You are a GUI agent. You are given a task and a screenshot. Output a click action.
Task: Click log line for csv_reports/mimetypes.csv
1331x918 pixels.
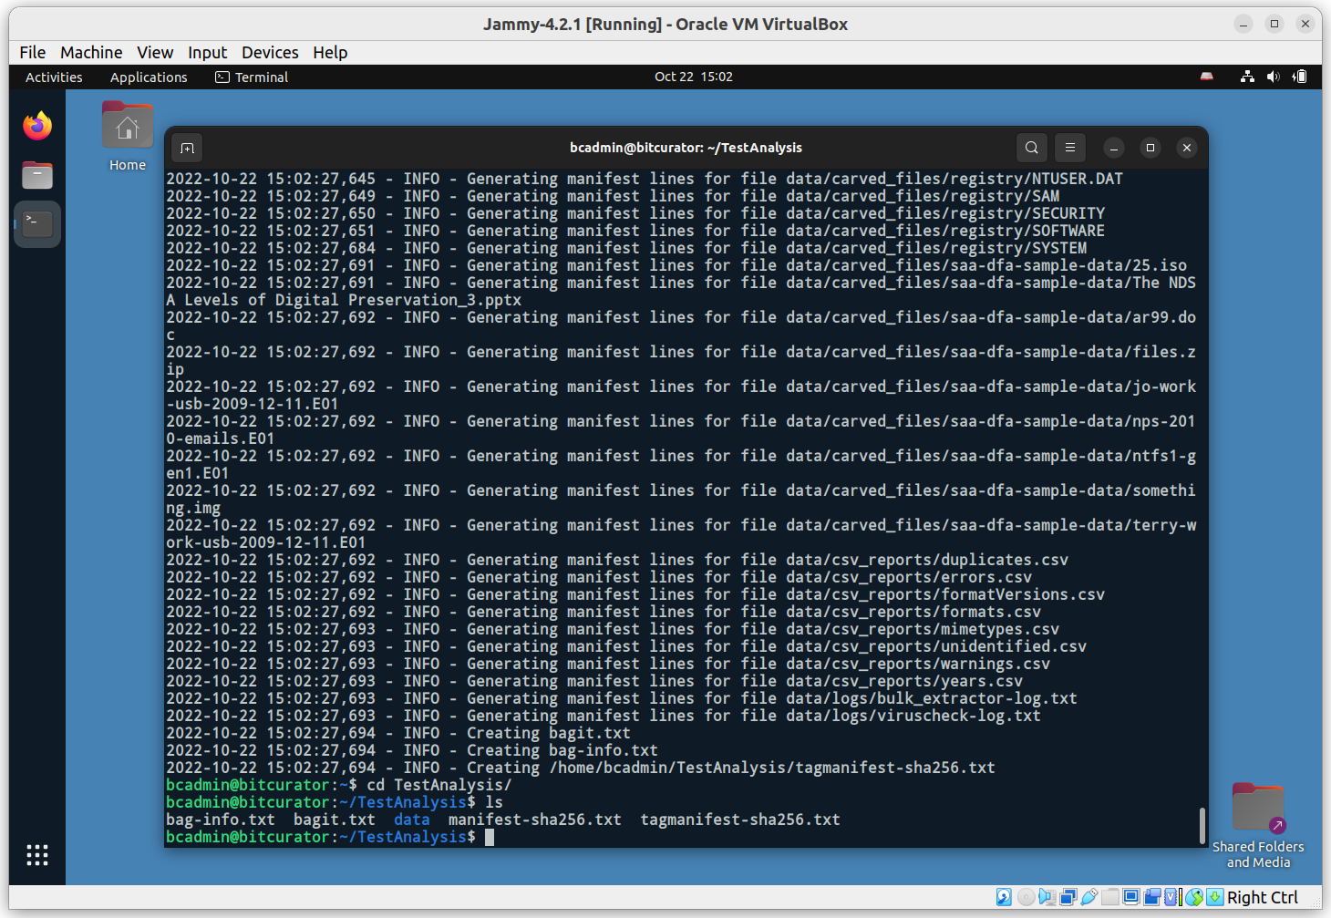pos(613,629)
